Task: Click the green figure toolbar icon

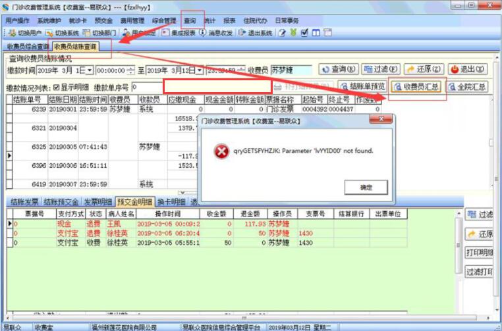Action: (x=293, y=33)
